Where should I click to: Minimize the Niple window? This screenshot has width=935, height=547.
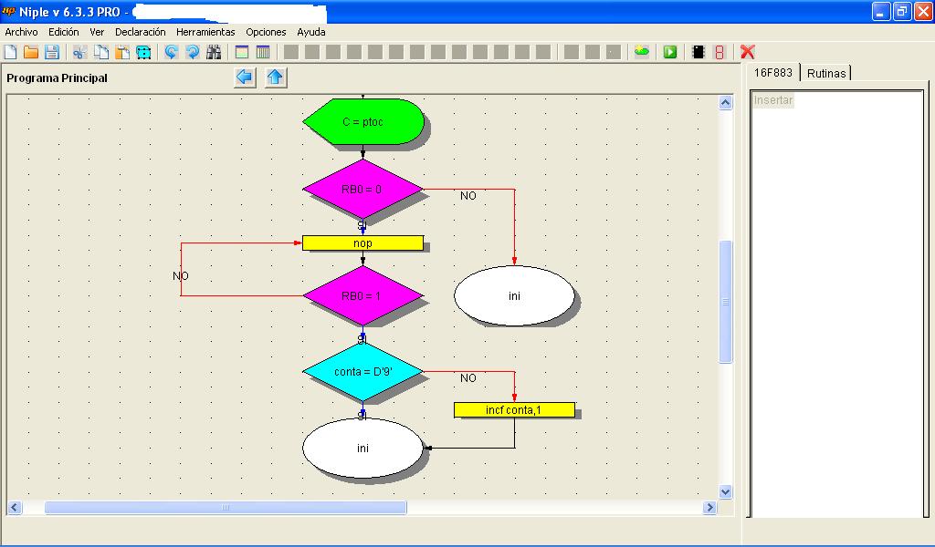point(881,11)
